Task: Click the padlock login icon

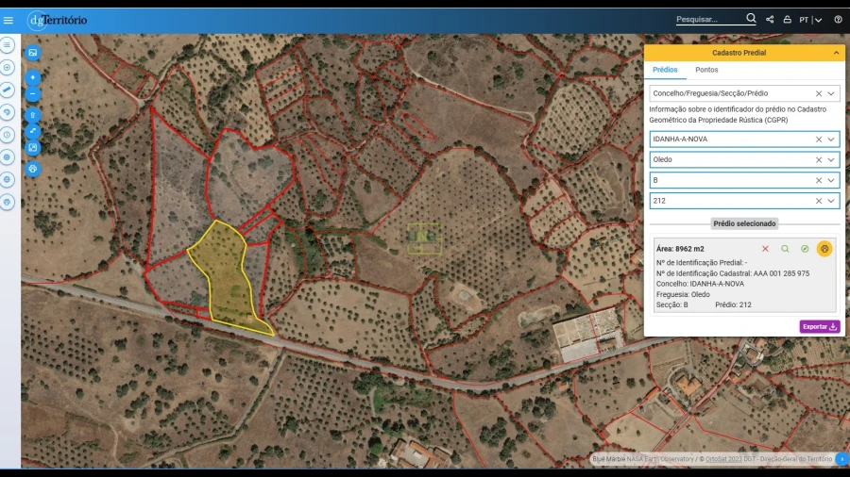Action: [x=787, y=20]
